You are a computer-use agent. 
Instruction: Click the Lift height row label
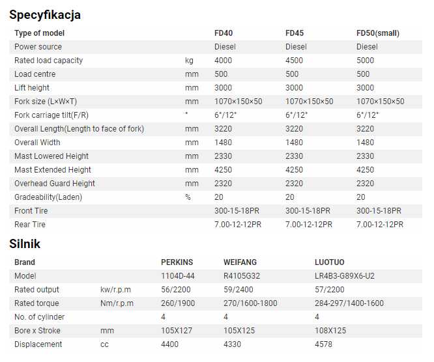coord(32,88)
